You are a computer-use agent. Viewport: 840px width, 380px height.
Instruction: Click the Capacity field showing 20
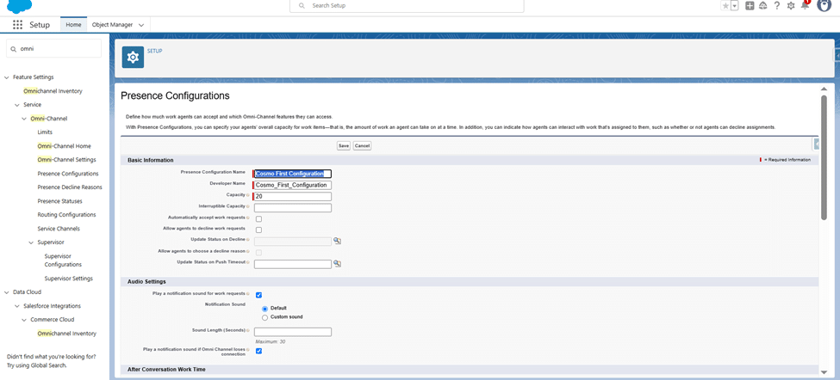point(293,197)
